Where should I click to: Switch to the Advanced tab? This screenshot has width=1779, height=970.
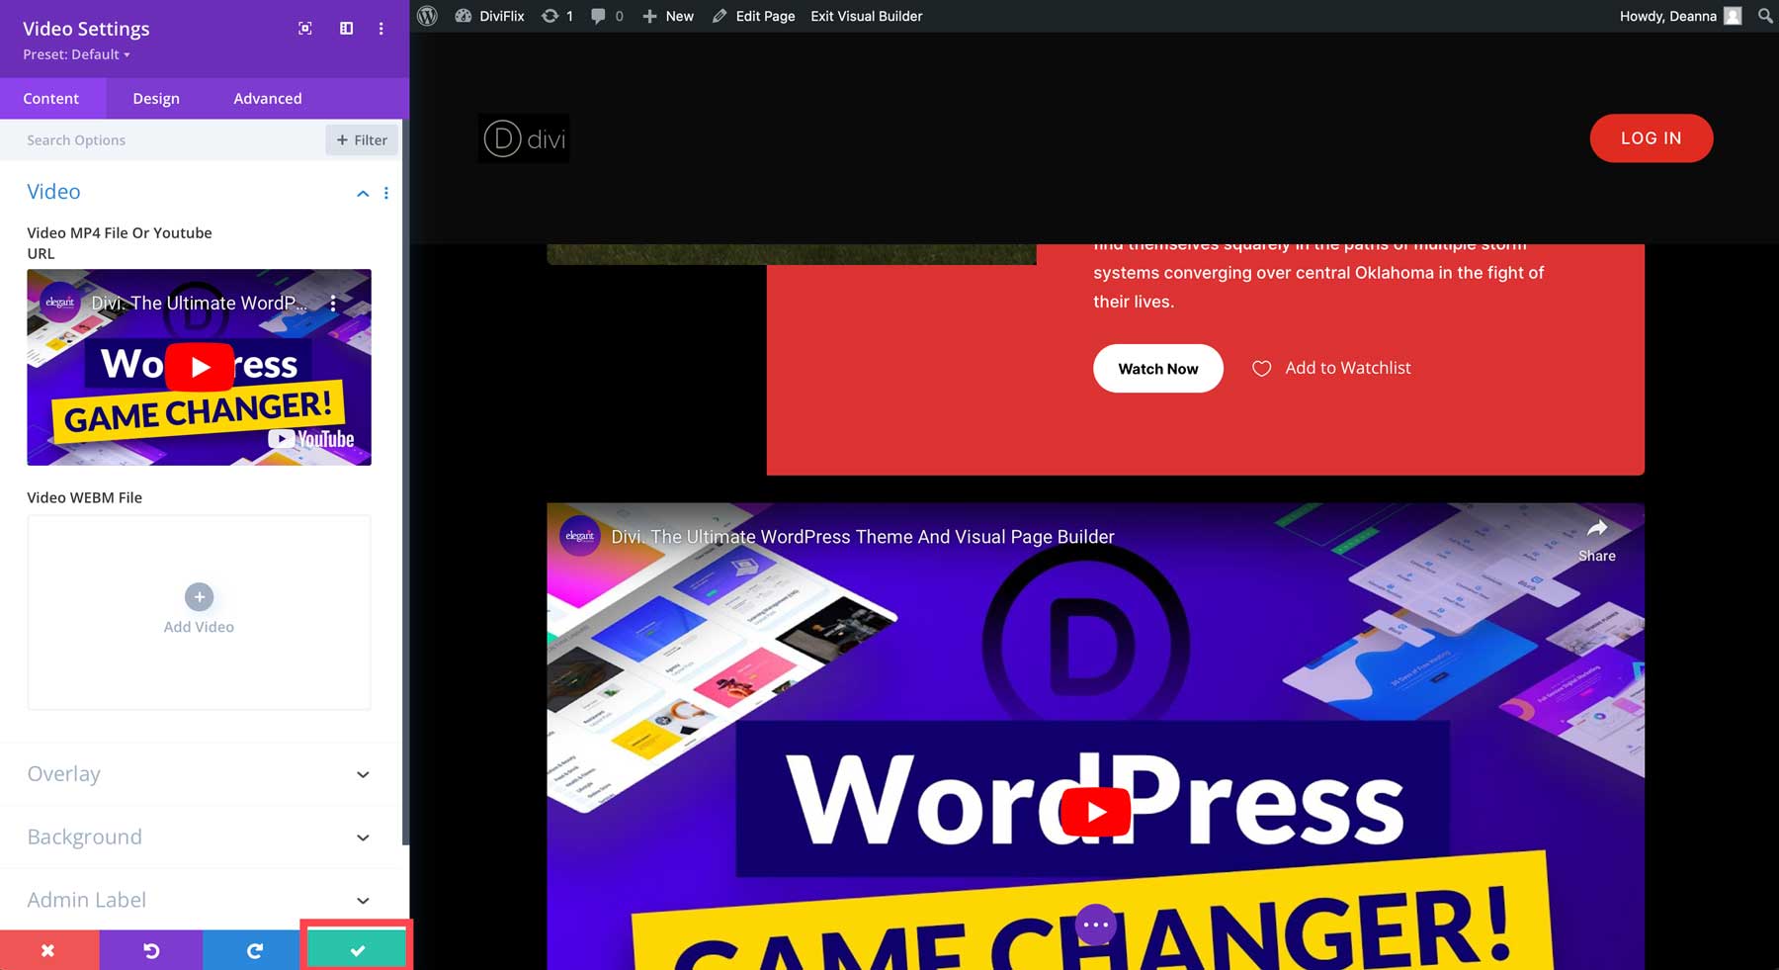[268, 99]
